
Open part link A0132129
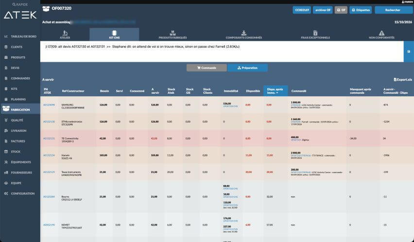pyautogui.click(x=49, y=172)
